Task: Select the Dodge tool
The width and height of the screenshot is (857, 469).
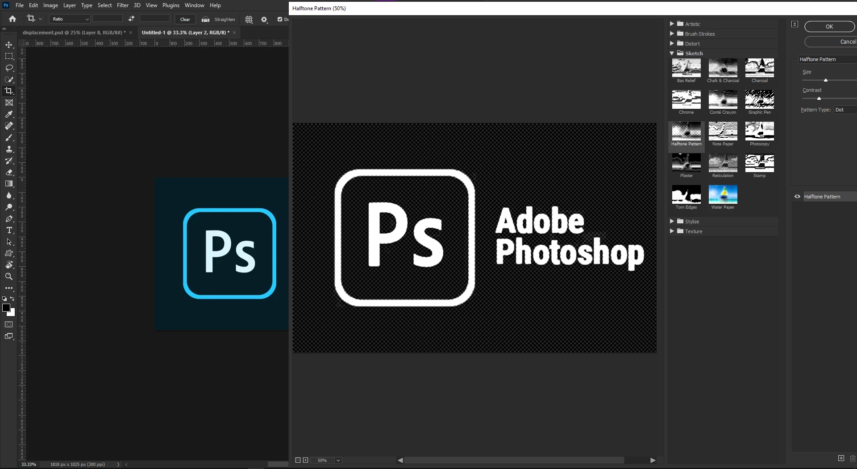Action: click(9, 207)
